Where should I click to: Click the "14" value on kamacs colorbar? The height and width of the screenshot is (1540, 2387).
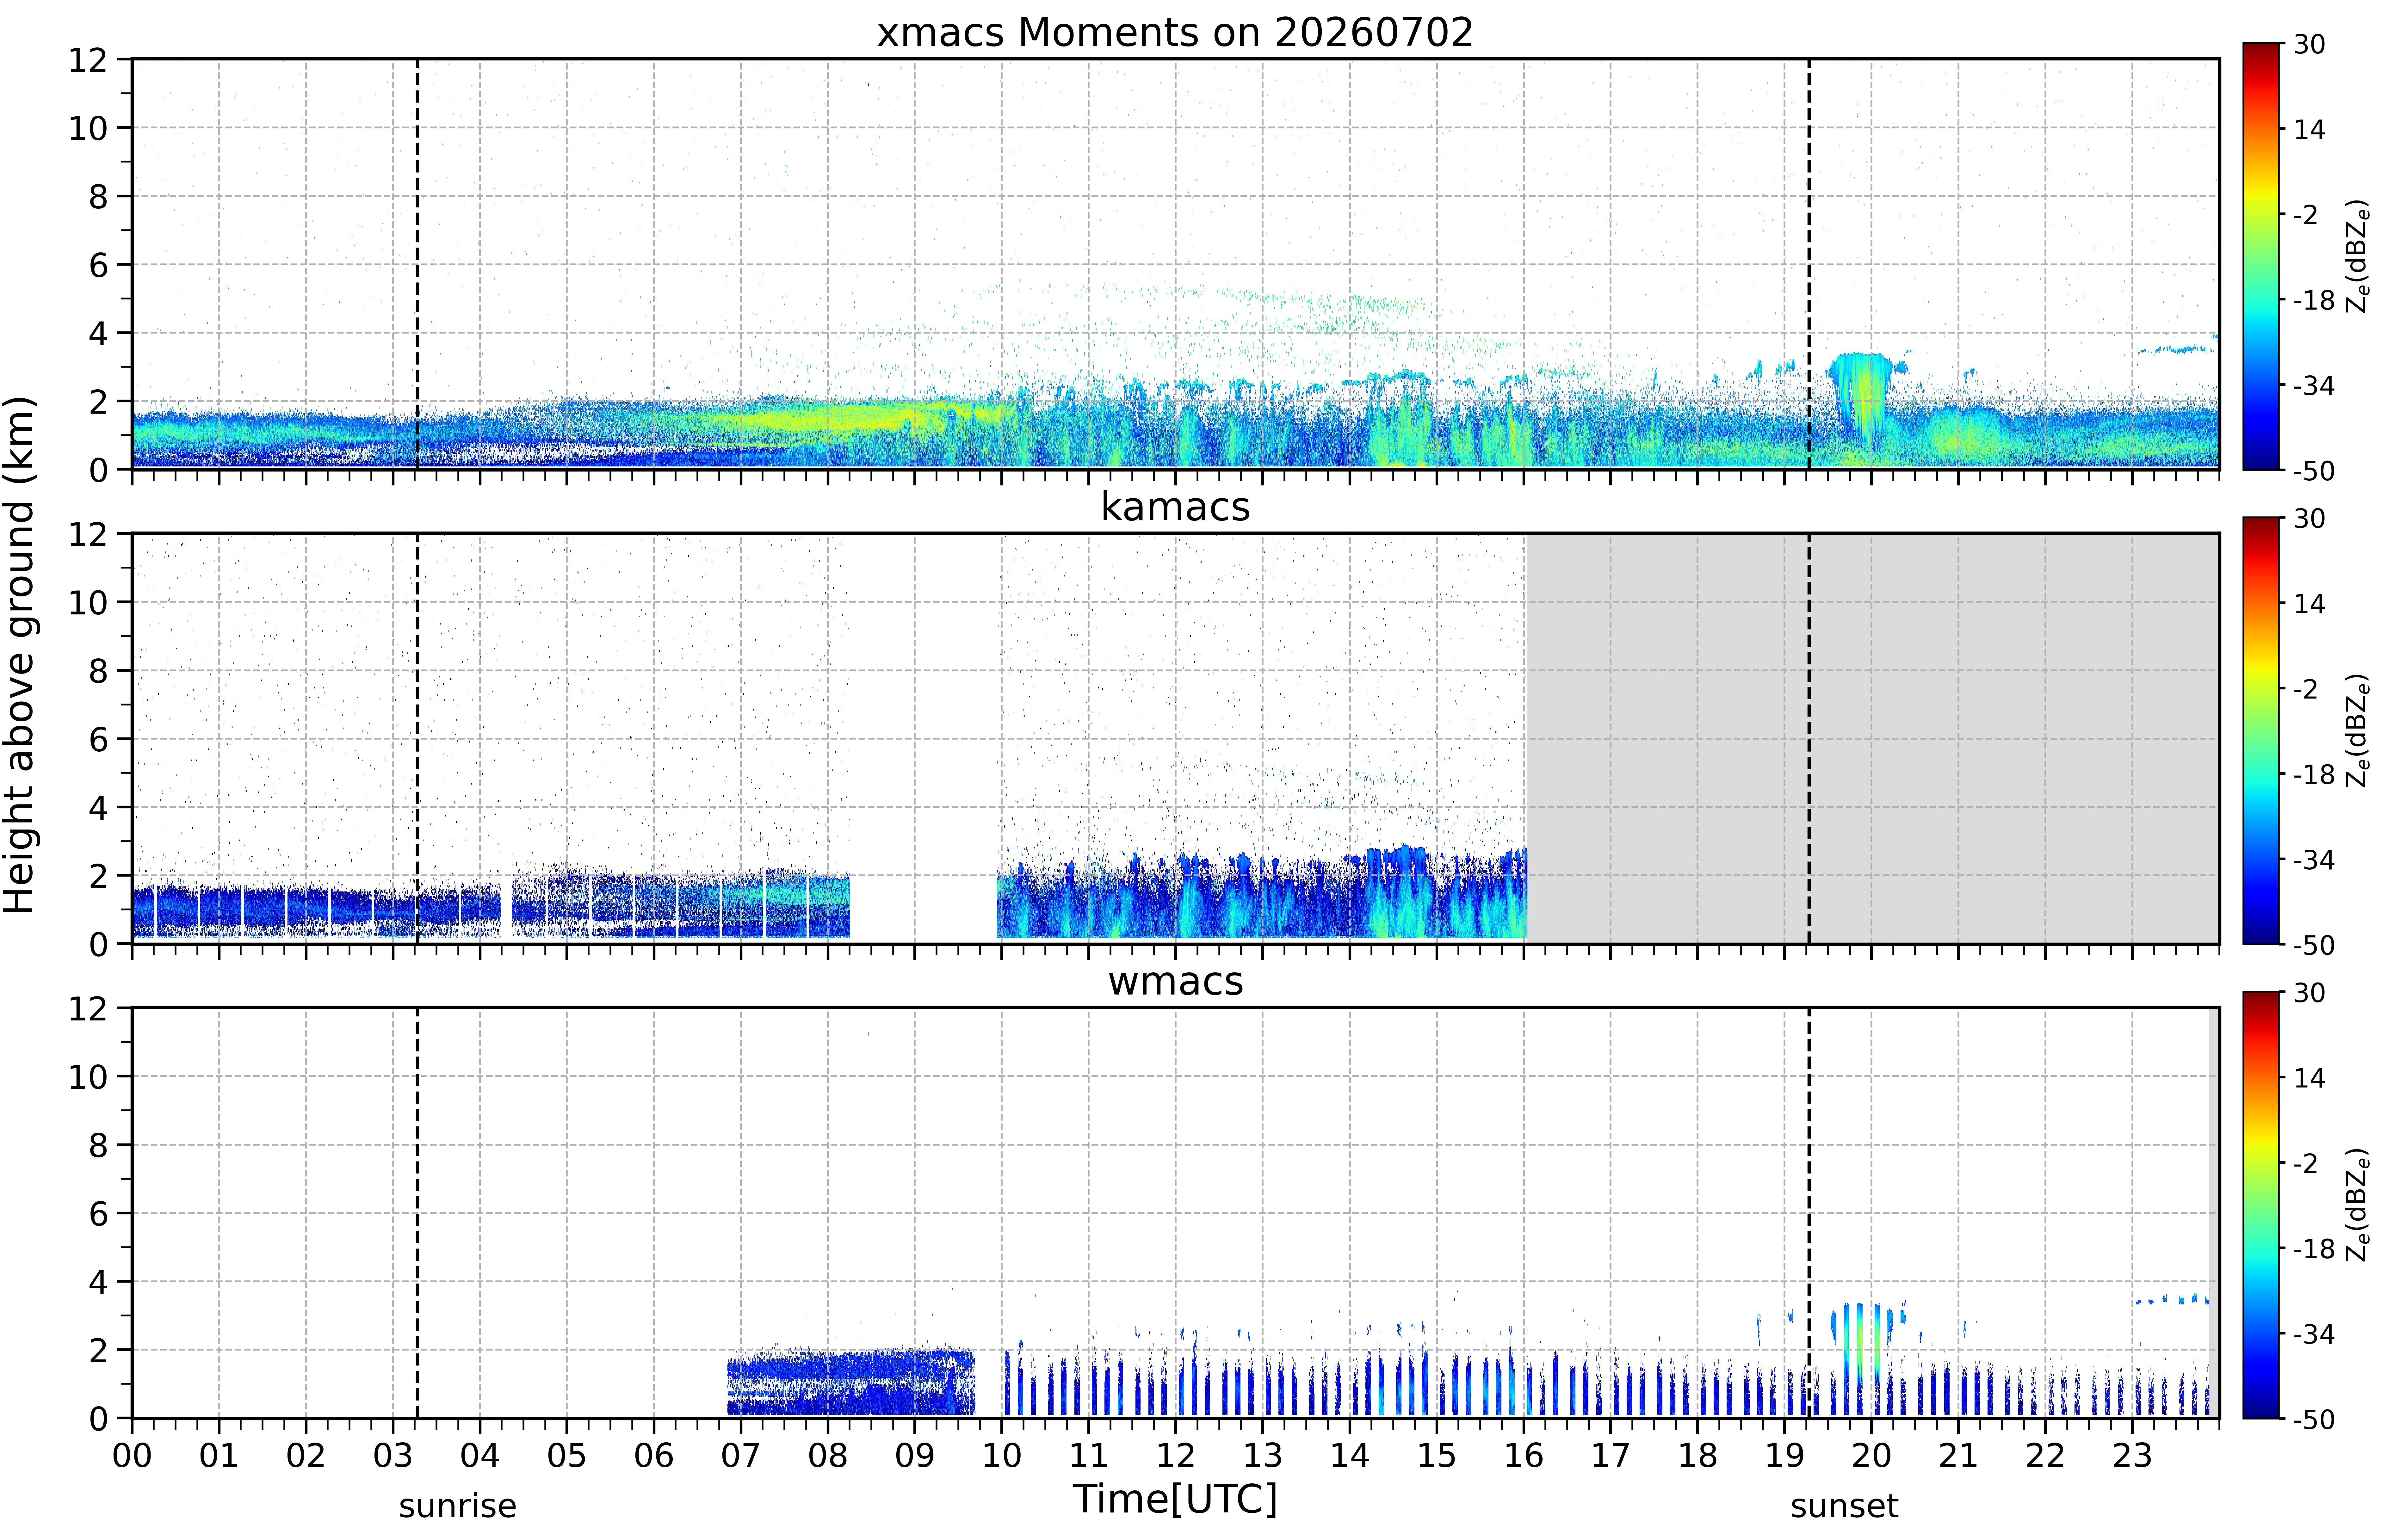2309,604
